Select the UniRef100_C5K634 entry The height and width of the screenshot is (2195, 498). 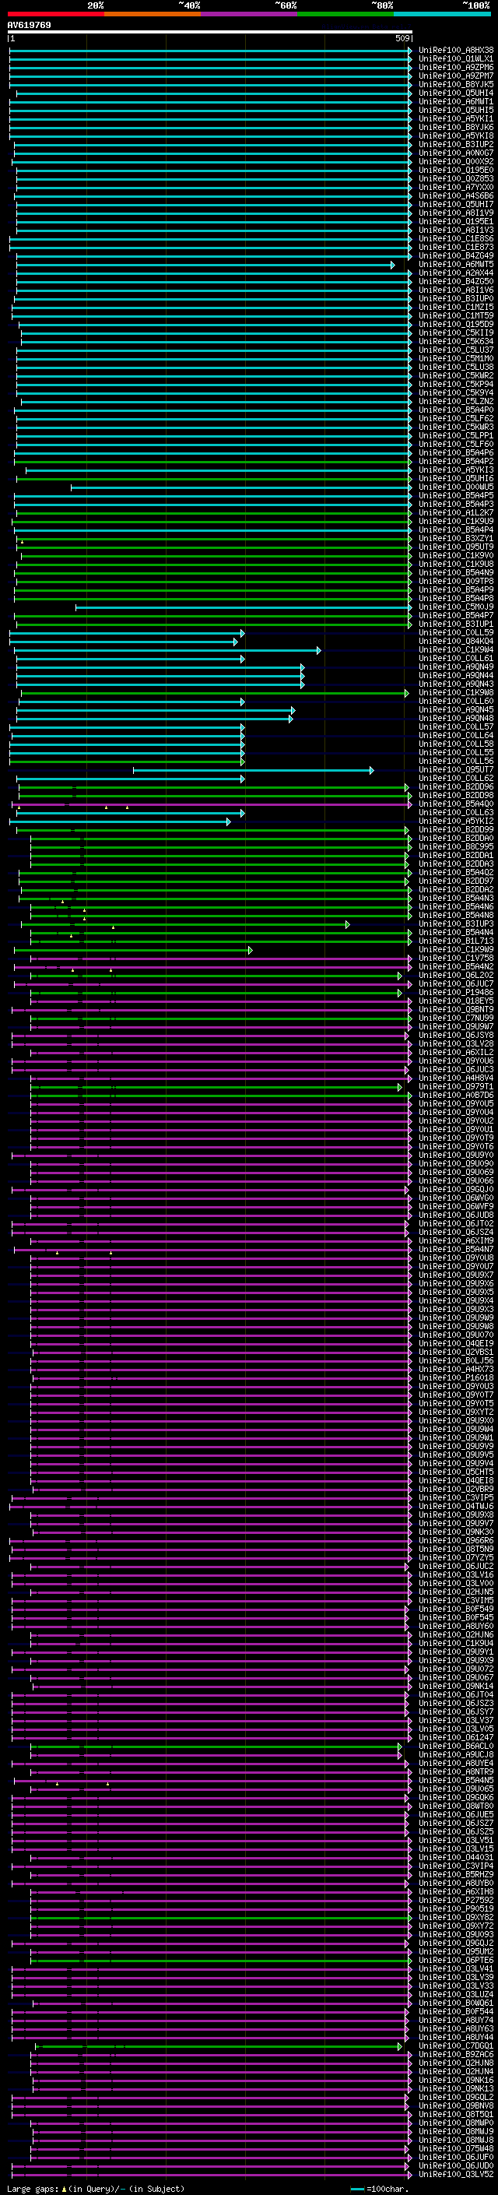point(456,342)
